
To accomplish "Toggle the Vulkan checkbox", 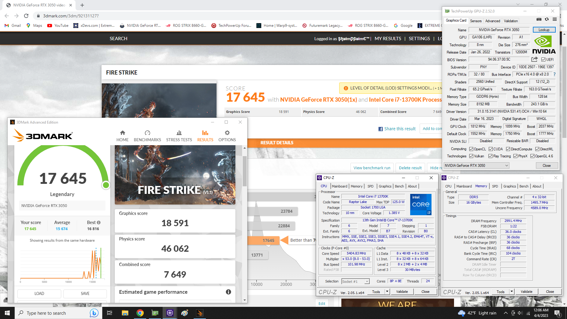I will pyautogui.click(x=471, y=156).
